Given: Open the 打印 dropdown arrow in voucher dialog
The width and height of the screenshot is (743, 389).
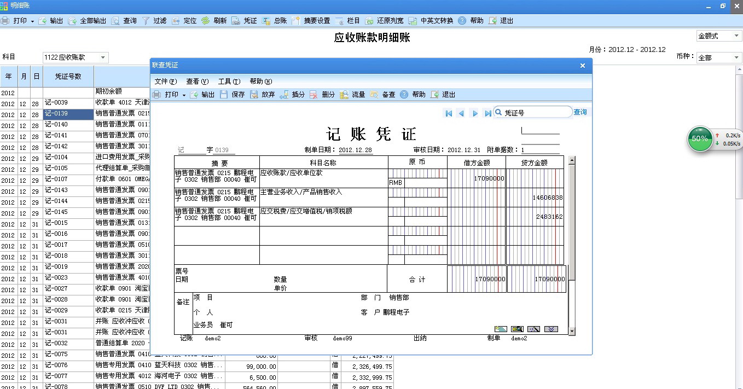Looking at the screenshot, I should 184,95.
